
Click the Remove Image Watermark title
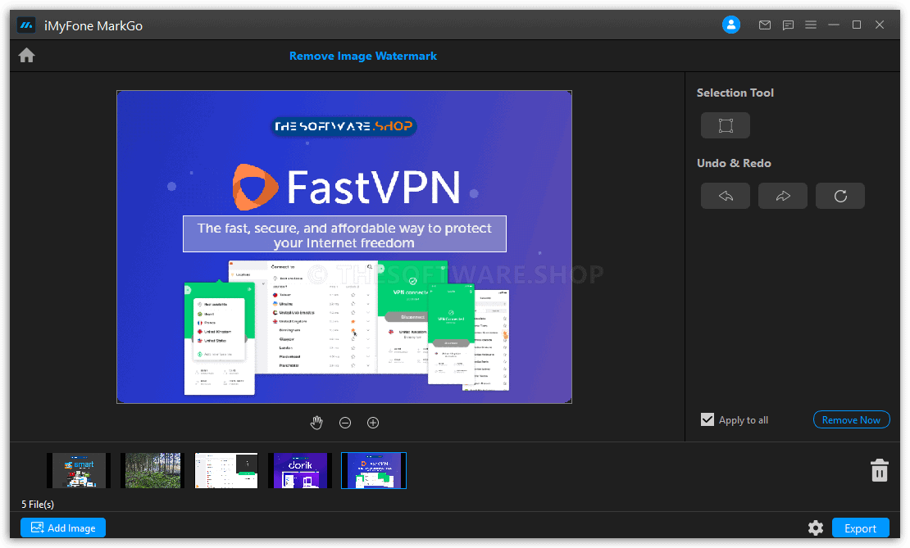[363, 57]
